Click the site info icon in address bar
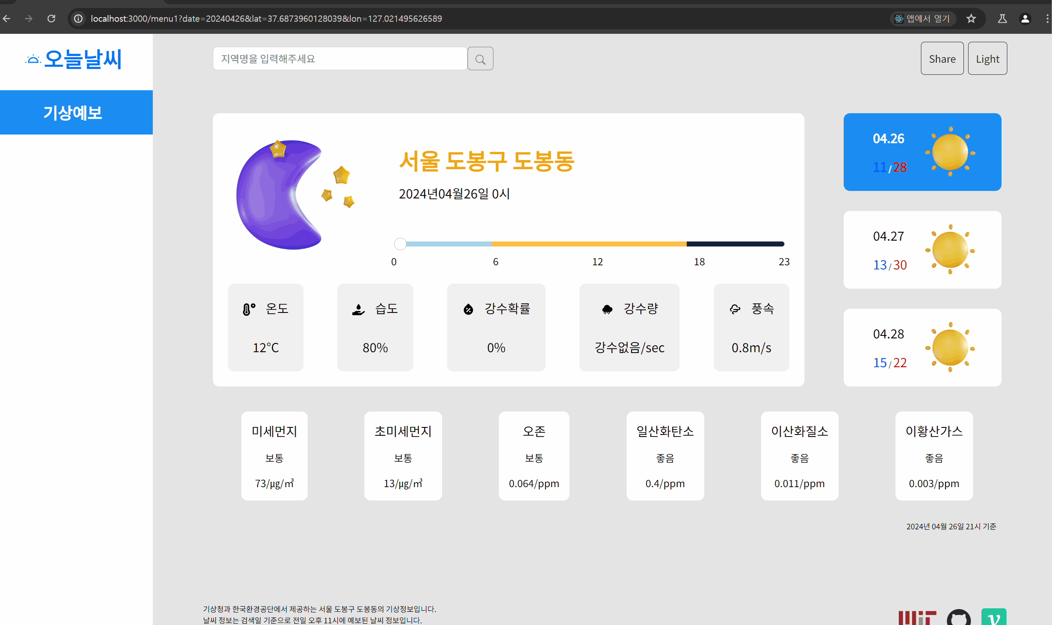This screenshot has height=625, width=1052. (78, 18)
